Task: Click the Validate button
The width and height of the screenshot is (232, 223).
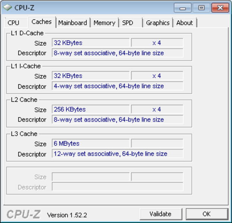Action: pos(161,214)
